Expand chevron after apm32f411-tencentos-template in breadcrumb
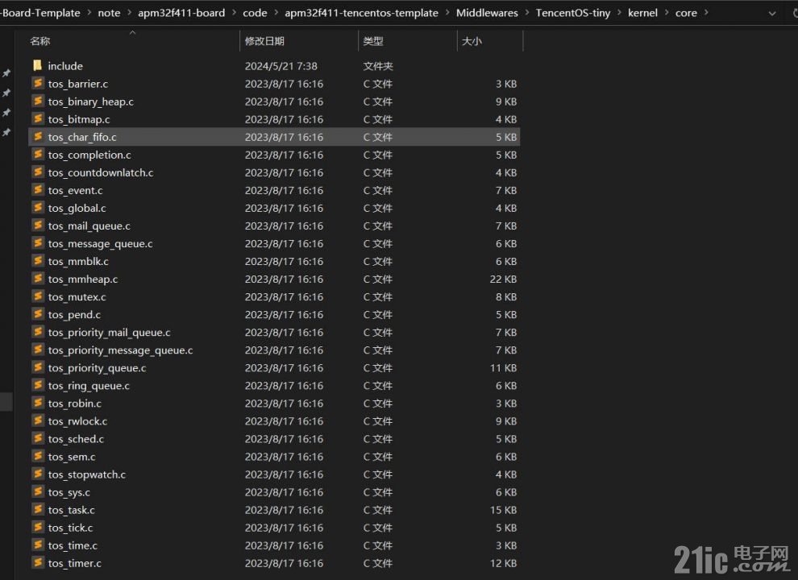798x580 pixels. click(447, 13)
